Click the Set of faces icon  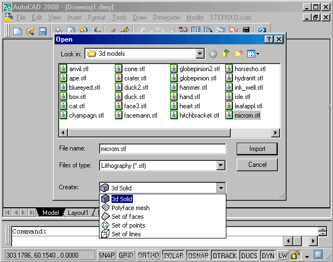(x=106, y=216)
